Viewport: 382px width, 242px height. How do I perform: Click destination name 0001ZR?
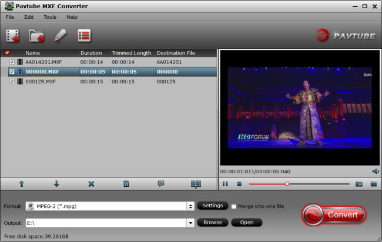click(x=166, y=82)
